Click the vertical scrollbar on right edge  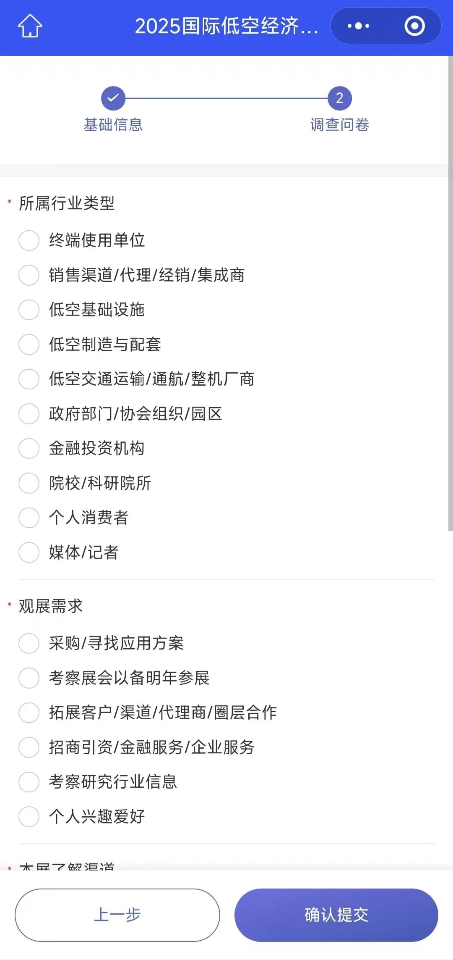(450, 294)
